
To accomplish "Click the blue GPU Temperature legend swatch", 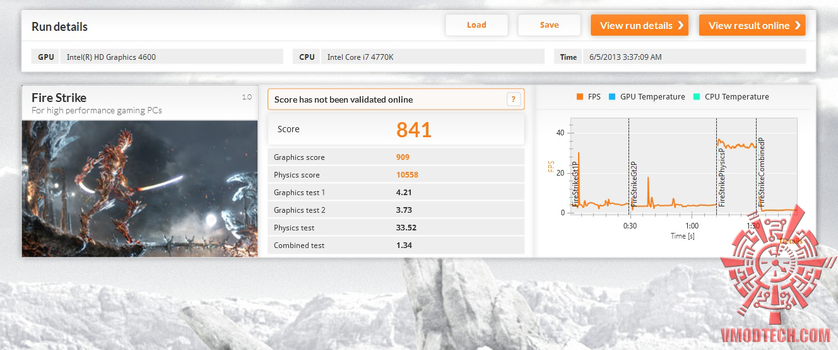I will (x=612, y=97).
